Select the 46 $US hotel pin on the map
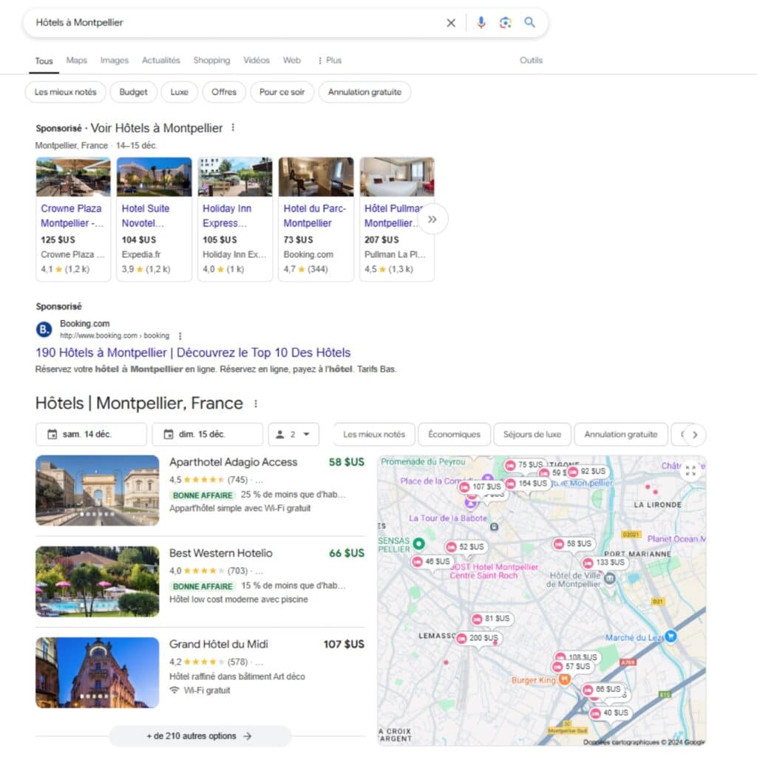 (x=431, y=562)
